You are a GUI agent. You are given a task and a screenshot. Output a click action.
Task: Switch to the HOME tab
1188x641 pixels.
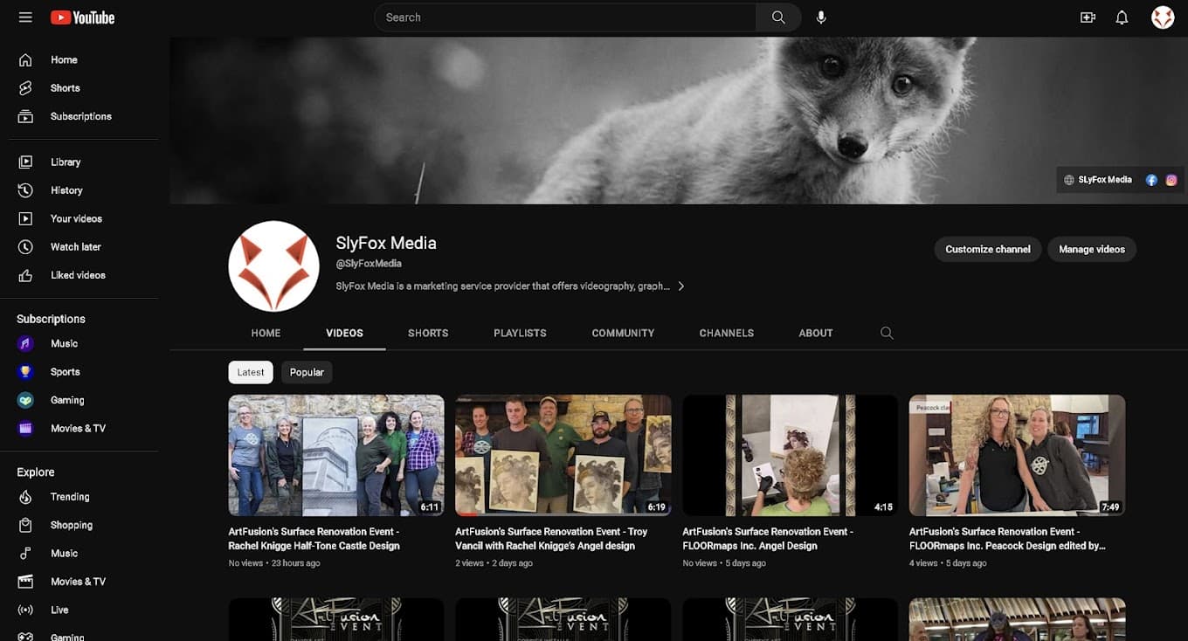(x=266, y=333)
